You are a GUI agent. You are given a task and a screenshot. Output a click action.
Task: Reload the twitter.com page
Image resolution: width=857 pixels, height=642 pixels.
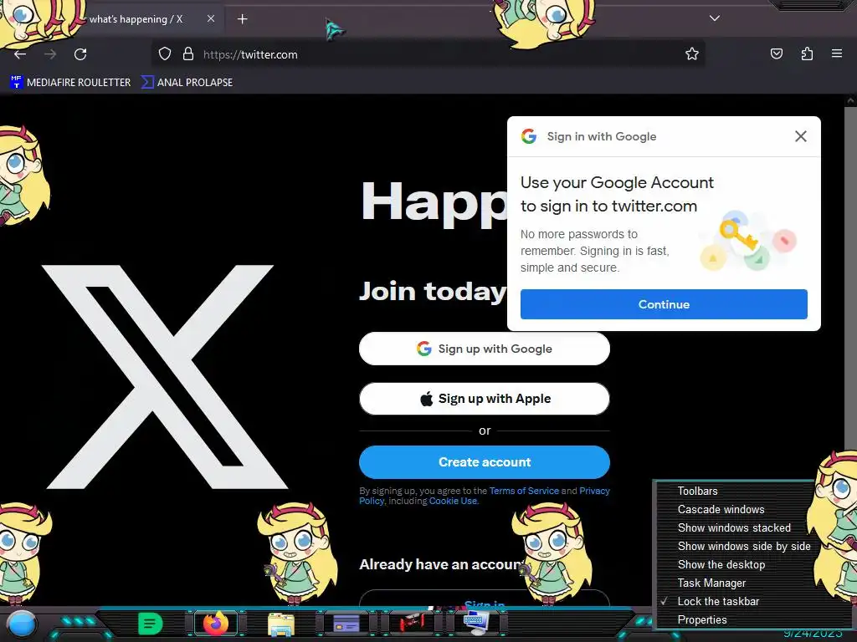[80, 54]
